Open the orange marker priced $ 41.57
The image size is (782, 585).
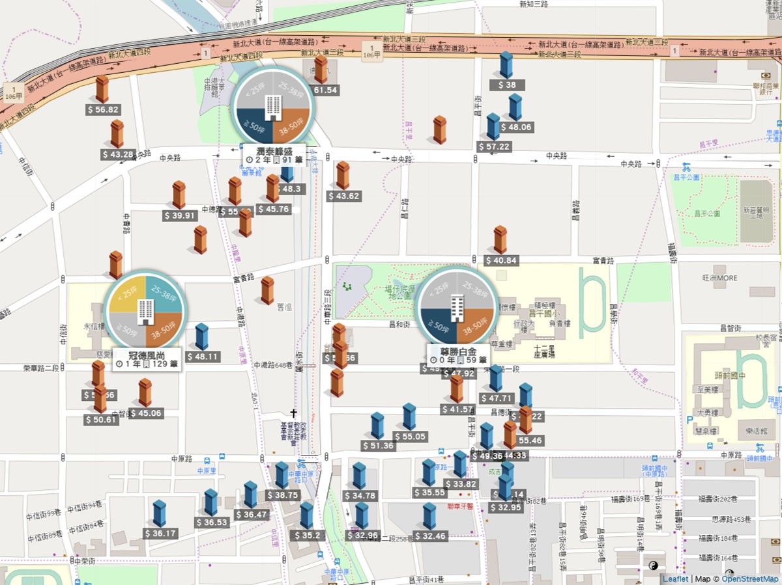coord(457,389)
